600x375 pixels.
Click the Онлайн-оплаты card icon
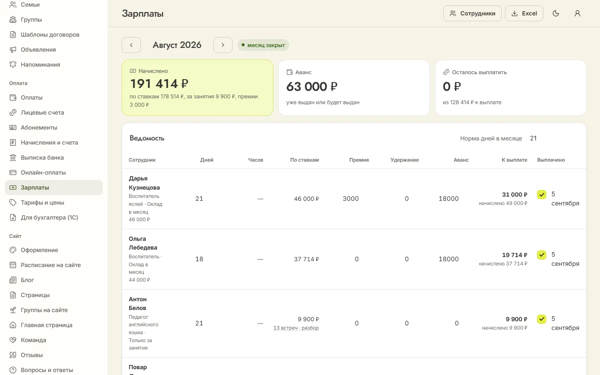(13, 172)
